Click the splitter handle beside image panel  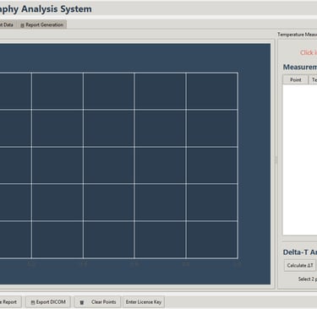click(276, 160)
